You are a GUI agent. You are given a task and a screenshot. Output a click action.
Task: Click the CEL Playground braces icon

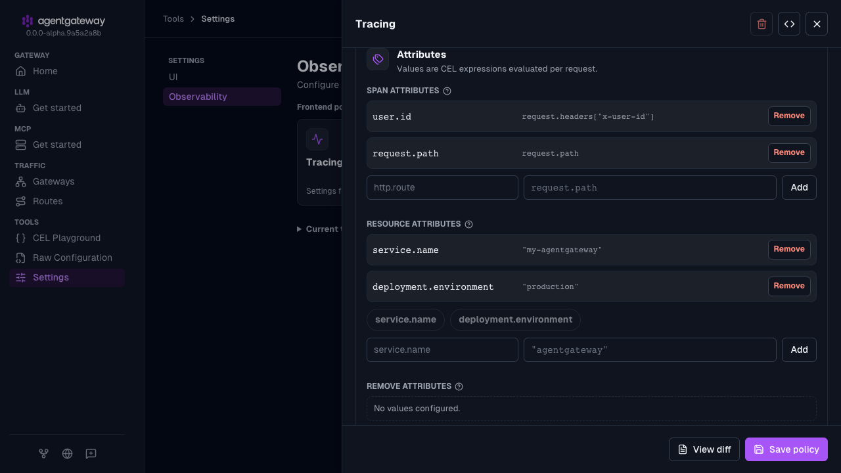tap(21, 238)
